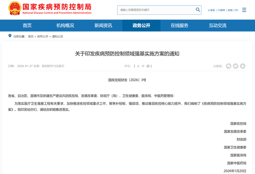Share the notice to WeChat
This screenshot has height=174, width=255.
[x=228, y=66]
